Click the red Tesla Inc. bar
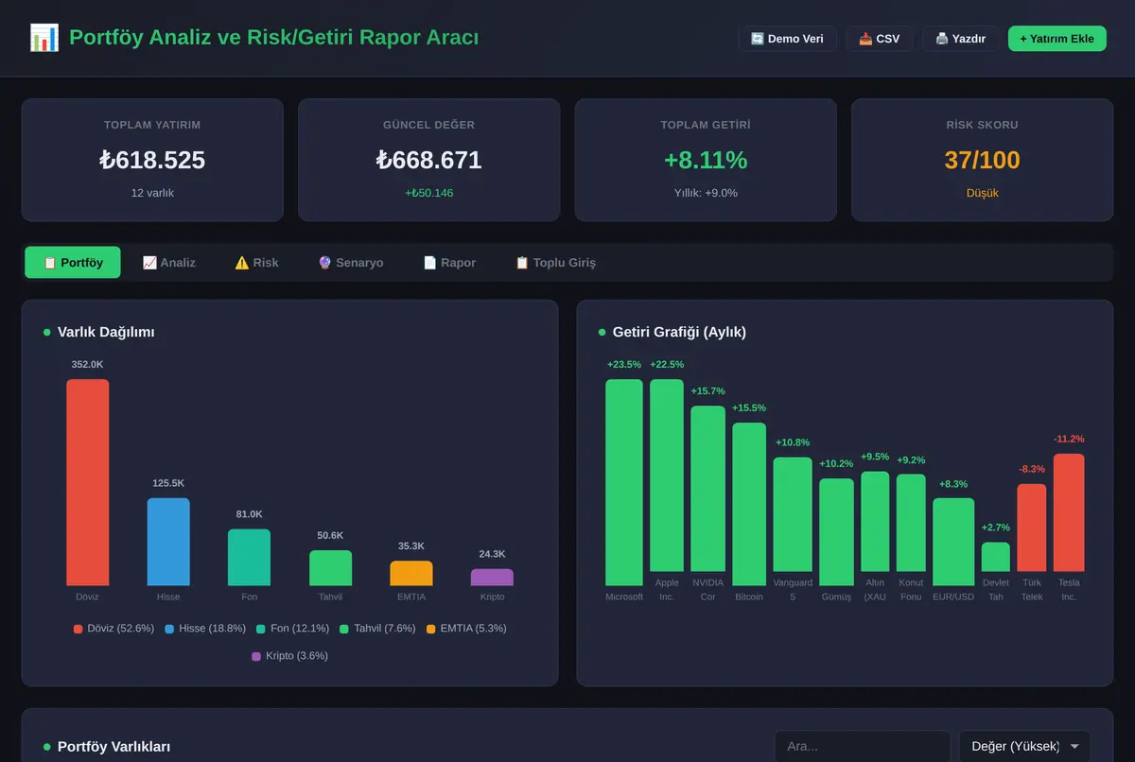 click(1069, 512)
